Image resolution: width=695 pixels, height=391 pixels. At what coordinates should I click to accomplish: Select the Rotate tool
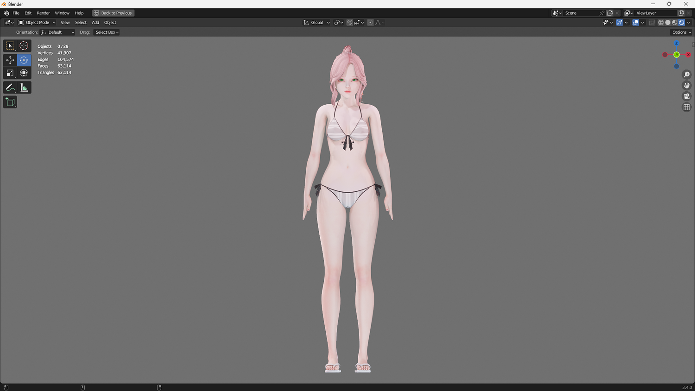(24, 60)
